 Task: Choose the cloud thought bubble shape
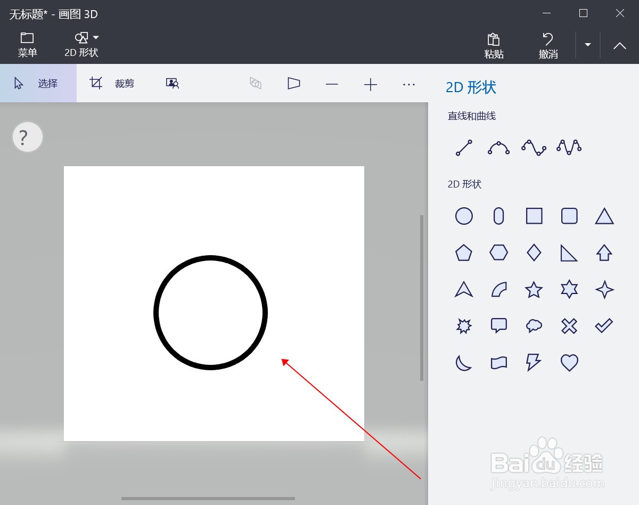coord(534,325)
